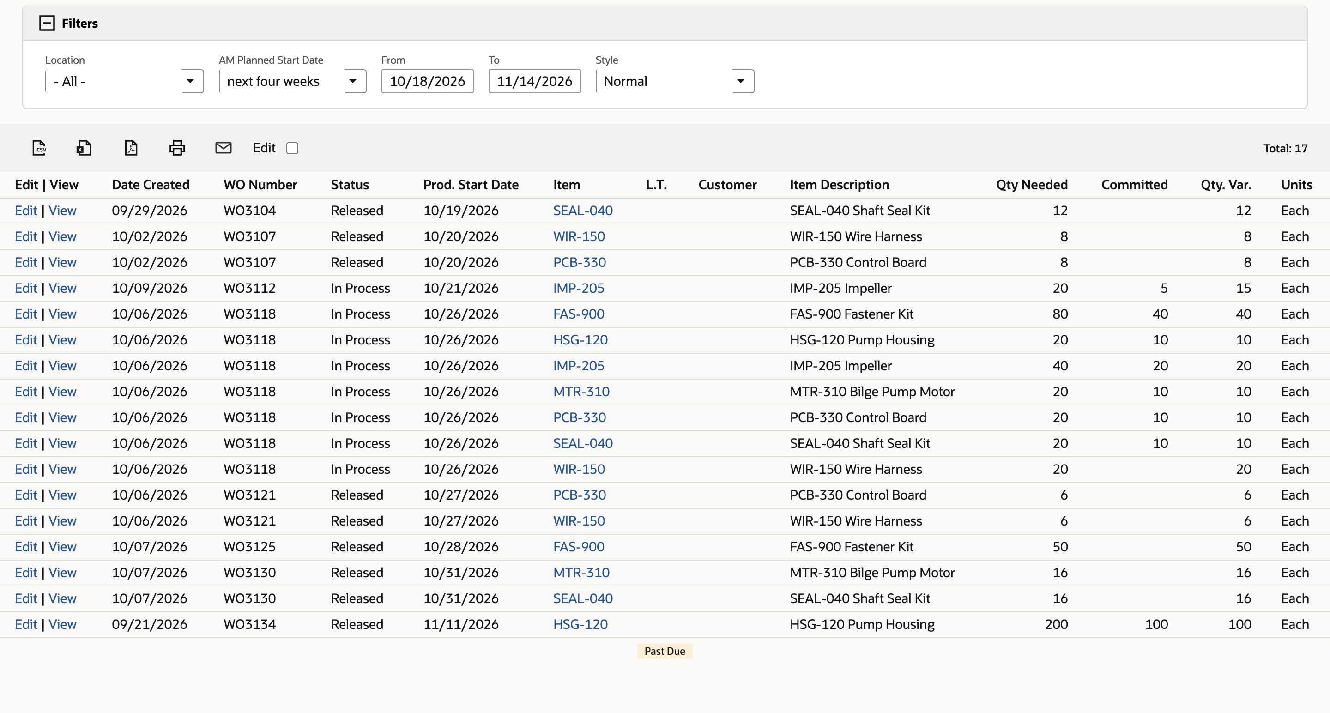
Task: Select Qty Needed value 200
Action: (x=1056, y=624)
